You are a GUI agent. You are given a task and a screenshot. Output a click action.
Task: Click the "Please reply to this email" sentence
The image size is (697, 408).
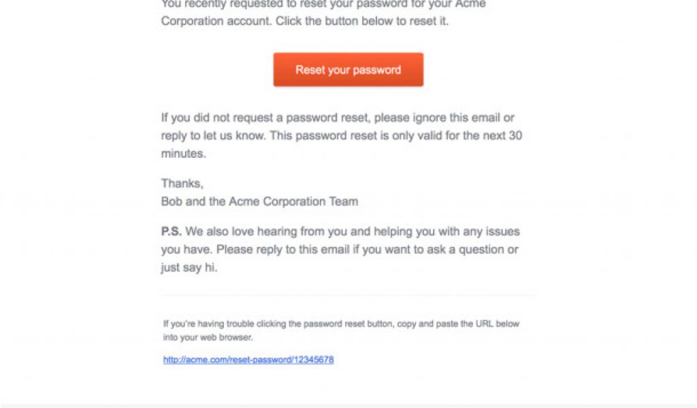pyautogui.click(x=286, y=250)
